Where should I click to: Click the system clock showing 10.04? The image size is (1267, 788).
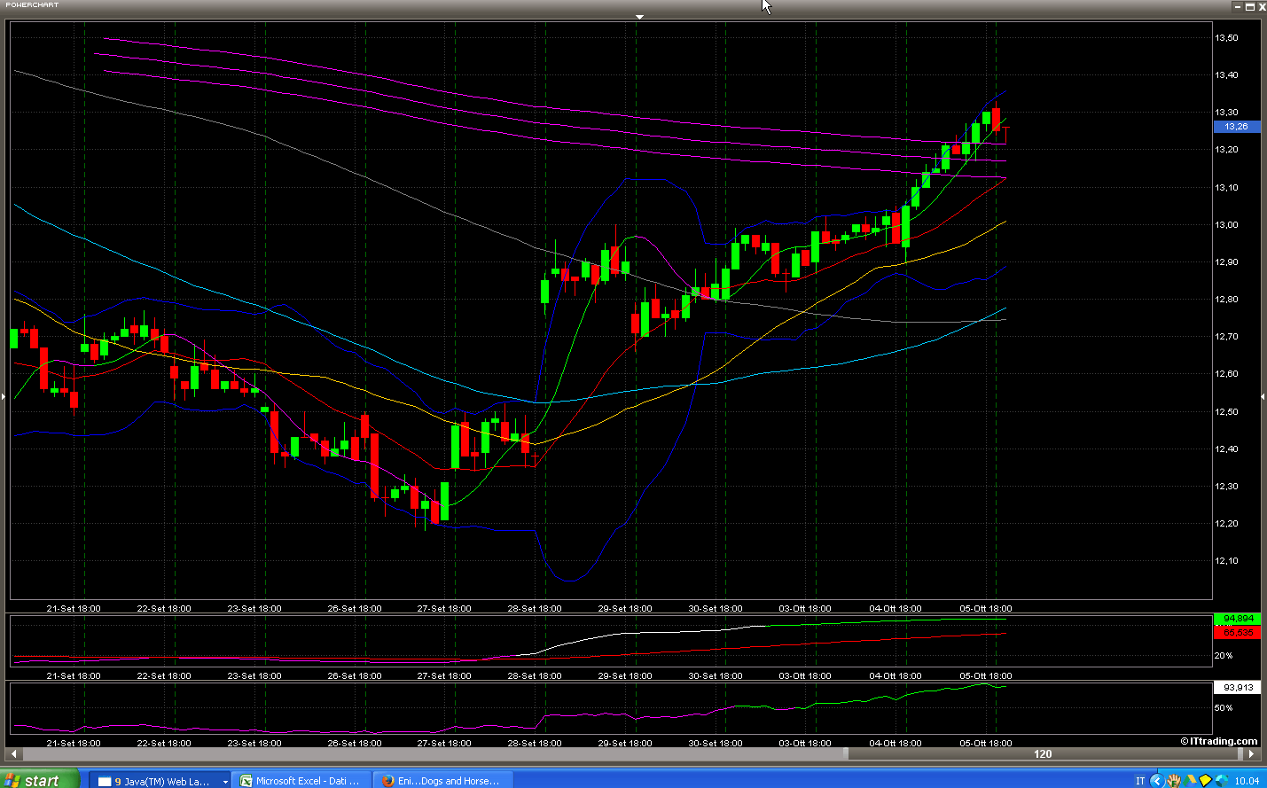[1247, 781]
